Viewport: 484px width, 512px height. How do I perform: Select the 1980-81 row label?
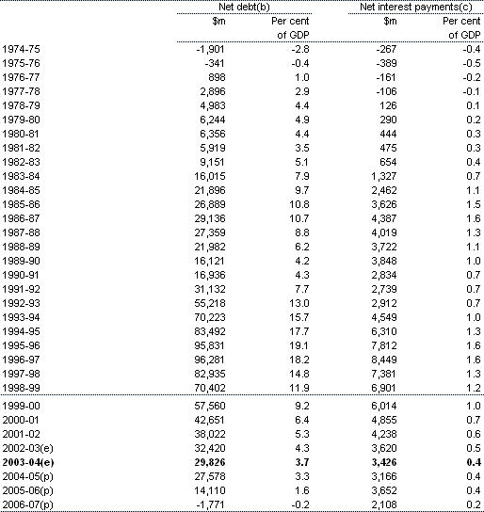pos(21,134)
